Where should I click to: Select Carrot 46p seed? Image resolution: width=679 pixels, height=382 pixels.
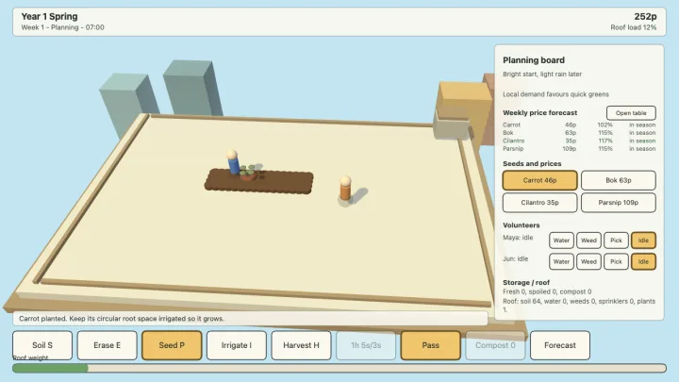[x=540, y=180]
